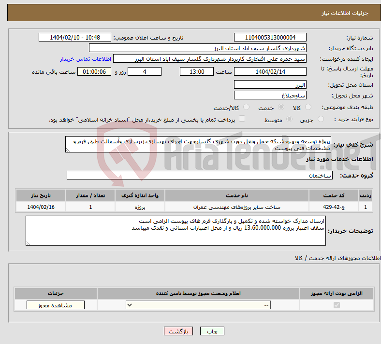
Task: Click the اطلاعات مجوزهای ارائه خدمت / کالا heading
Action: [338, 258]
